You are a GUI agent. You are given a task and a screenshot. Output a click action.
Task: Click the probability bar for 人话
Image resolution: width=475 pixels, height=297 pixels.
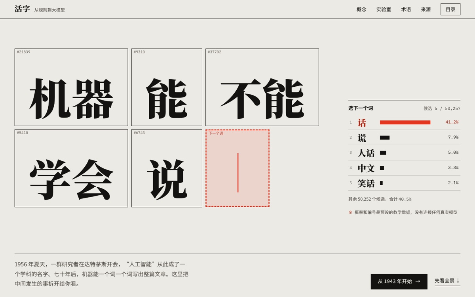coord(383,152)
